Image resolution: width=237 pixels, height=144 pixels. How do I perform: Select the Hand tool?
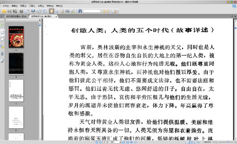click(51, 11)
